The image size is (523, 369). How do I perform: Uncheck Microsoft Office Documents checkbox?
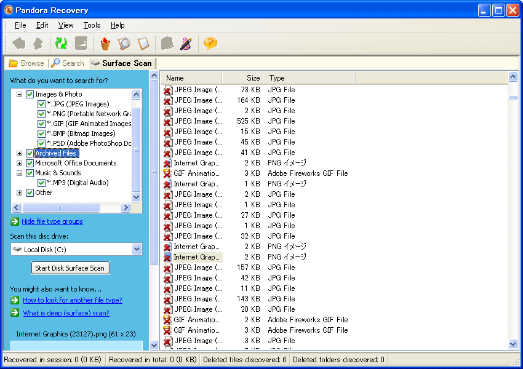tap(30, 163)
